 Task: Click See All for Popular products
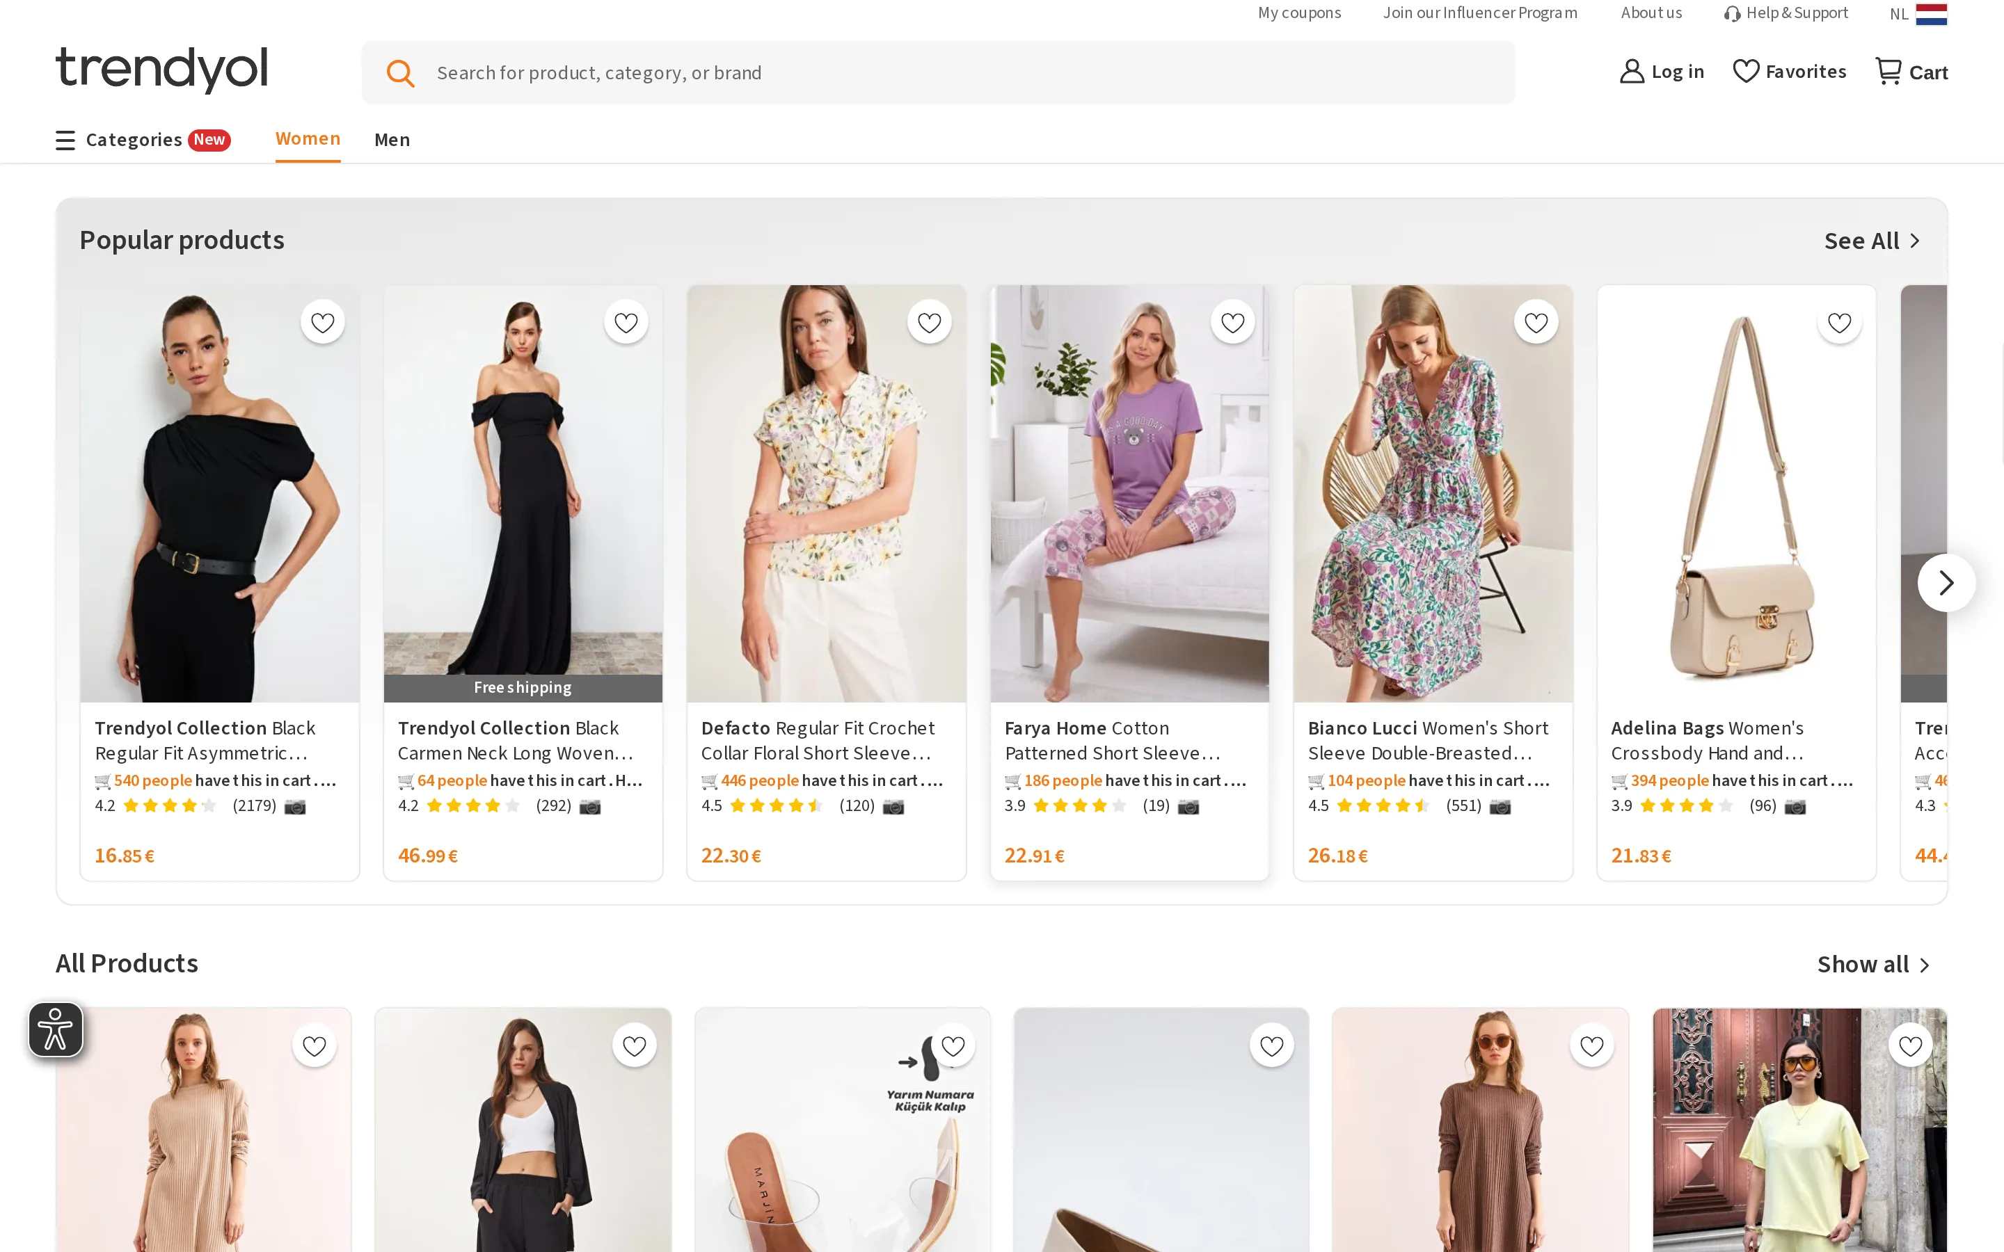point(1872,241)
